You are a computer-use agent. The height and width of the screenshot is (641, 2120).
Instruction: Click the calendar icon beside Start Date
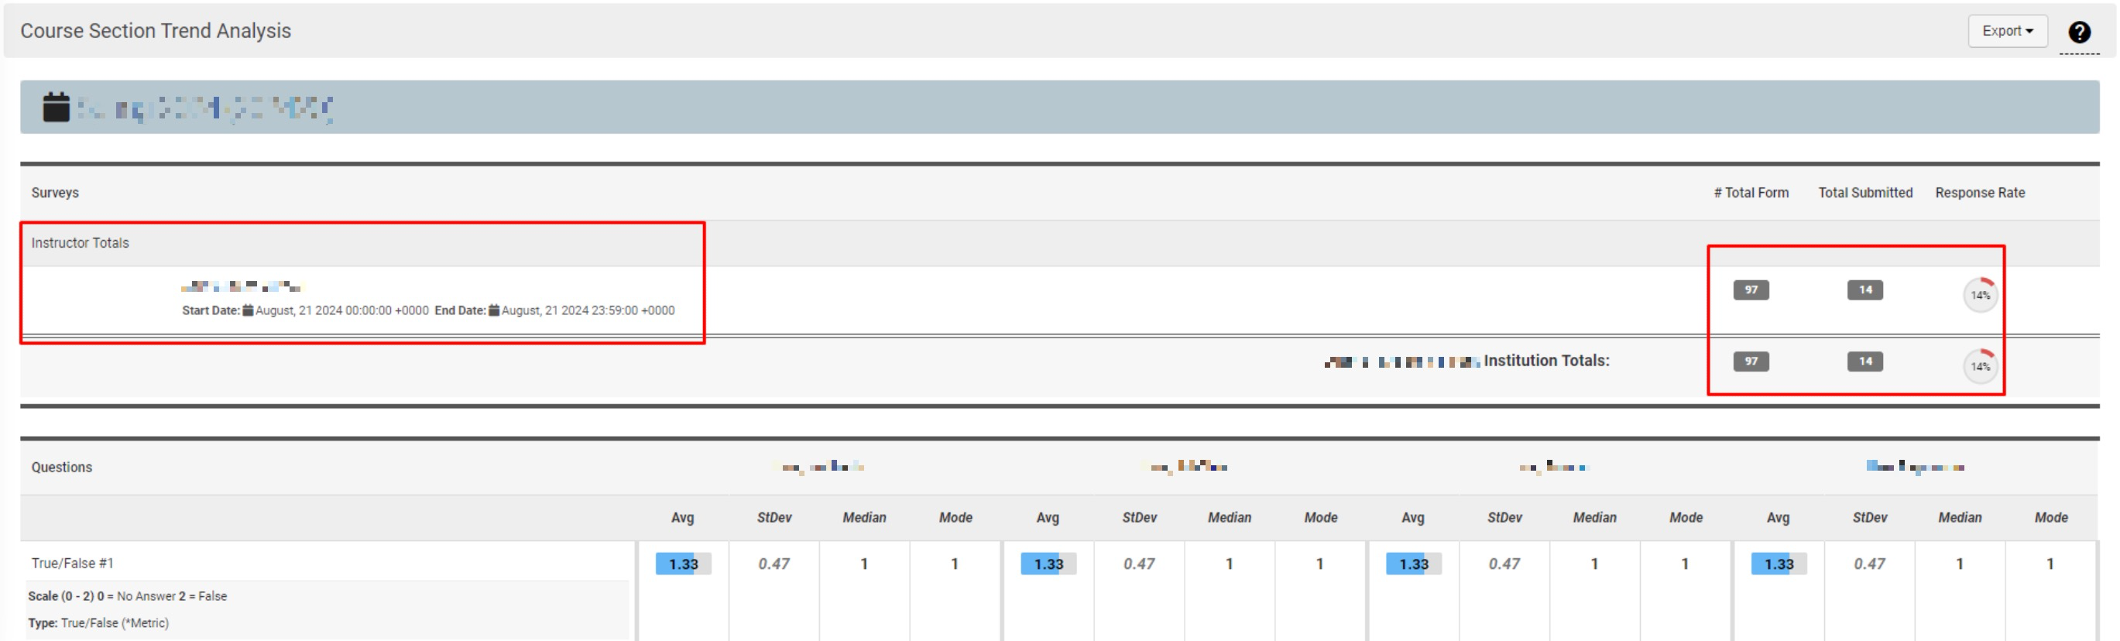tap(248, 310)
